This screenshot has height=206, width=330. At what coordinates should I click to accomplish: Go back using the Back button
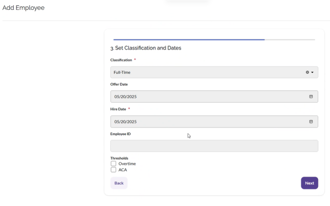click(x=119, y=183)
